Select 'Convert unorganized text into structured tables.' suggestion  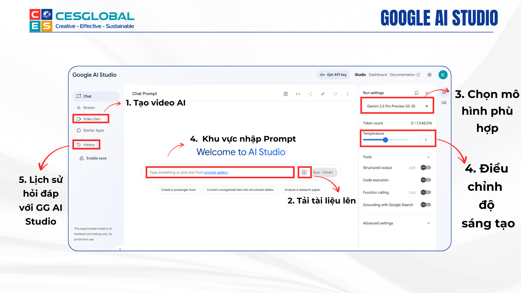240,190
